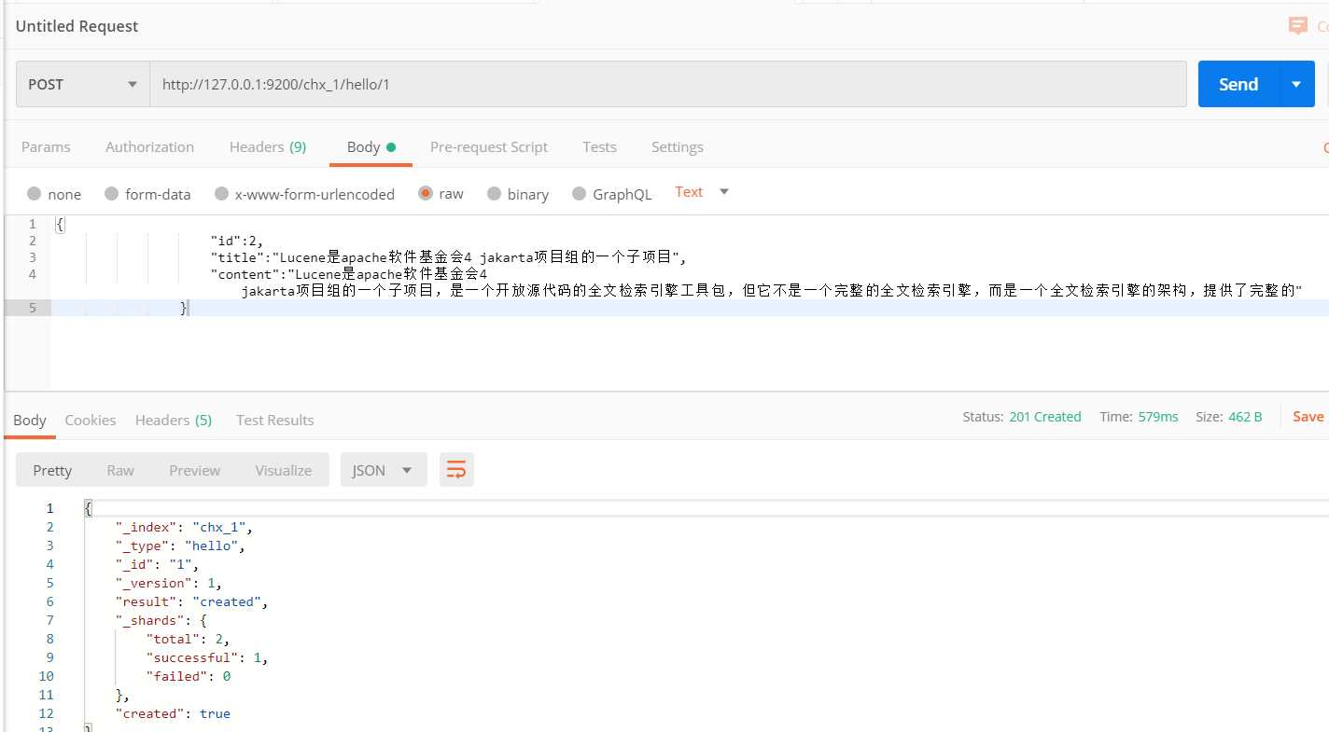
Task: Open the Send button arrow dropdown
Action: 1296,84
